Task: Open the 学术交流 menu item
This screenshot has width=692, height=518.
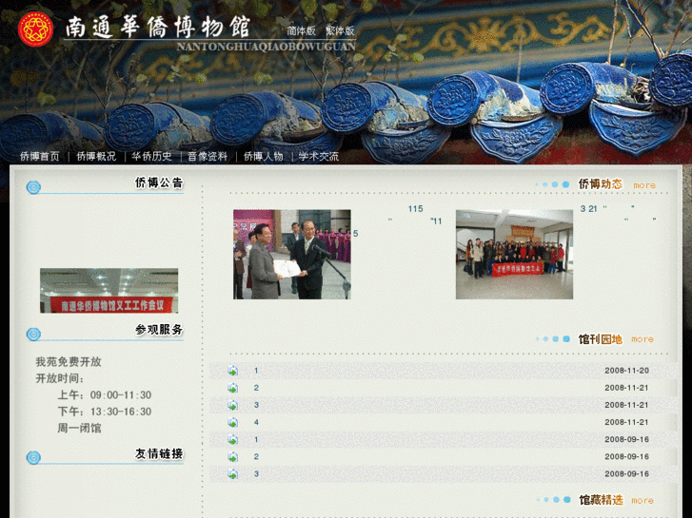Action: point(318,156)
